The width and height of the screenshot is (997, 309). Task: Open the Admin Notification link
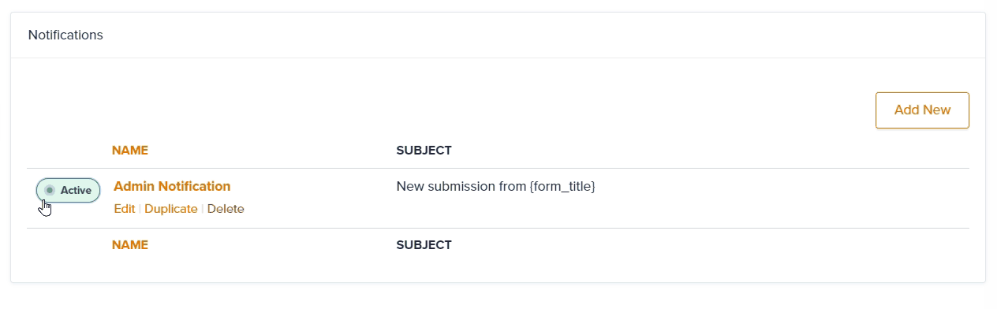172,187
